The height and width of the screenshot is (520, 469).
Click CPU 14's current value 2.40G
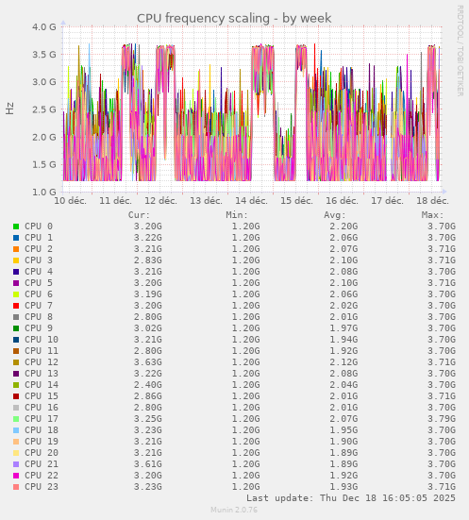(x=148, y=385)
